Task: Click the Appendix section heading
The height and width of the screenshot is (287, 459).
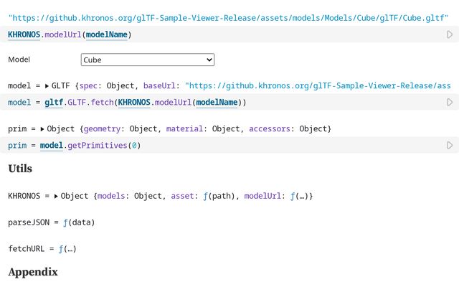Action: 32,273
